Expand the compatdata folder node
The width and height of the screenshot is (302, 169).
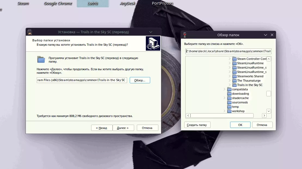point(224,89)
